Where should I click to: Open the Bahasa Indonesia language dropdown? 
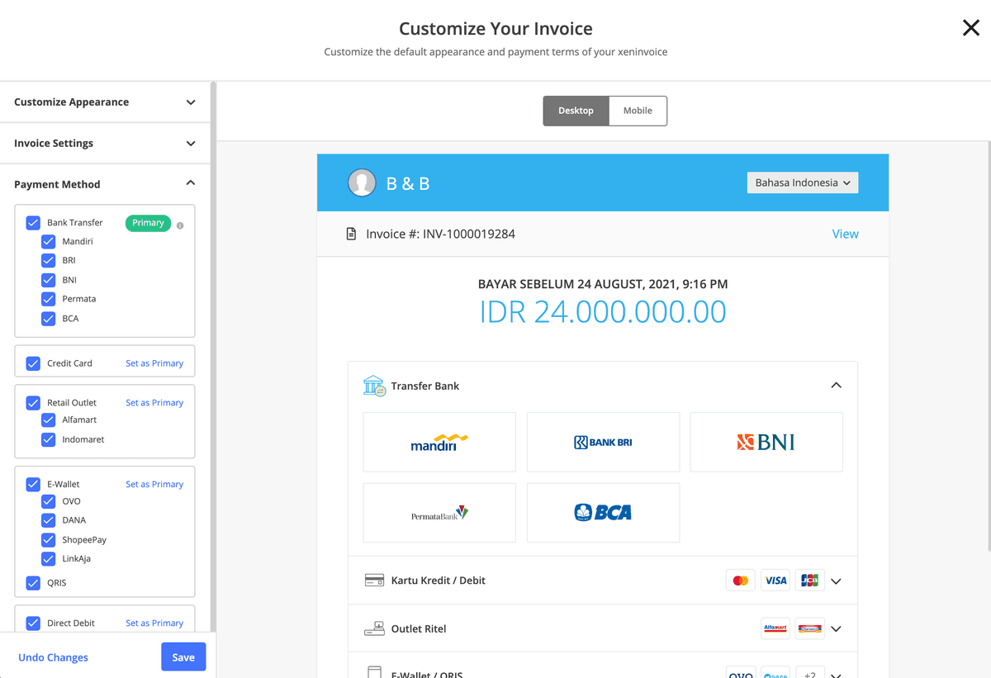point(803,183)
